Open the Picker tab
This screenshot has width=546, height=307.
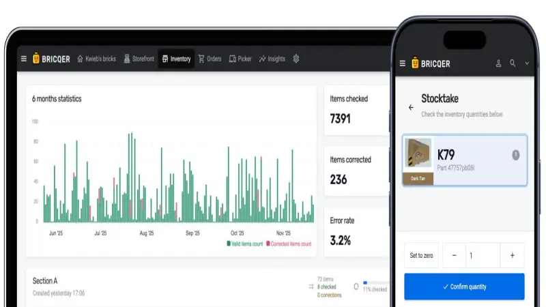coord(240,59)
